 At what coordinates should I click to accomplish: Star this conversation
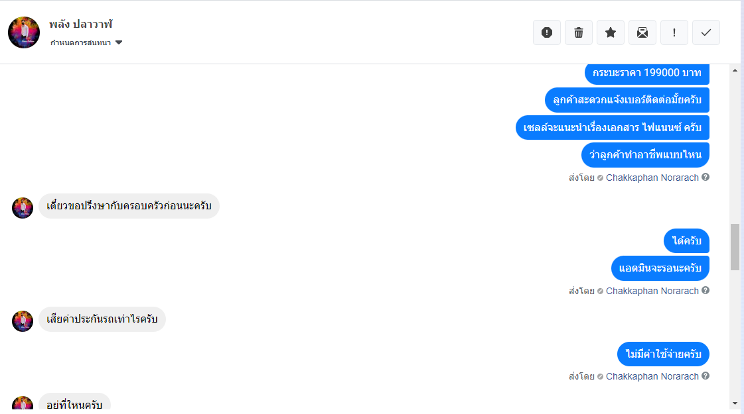(611, 32)
